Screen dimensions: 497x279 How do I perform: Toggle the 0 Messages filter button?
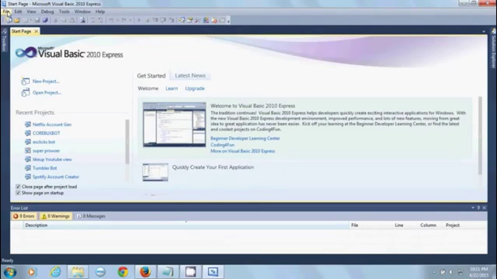(90, 216)
